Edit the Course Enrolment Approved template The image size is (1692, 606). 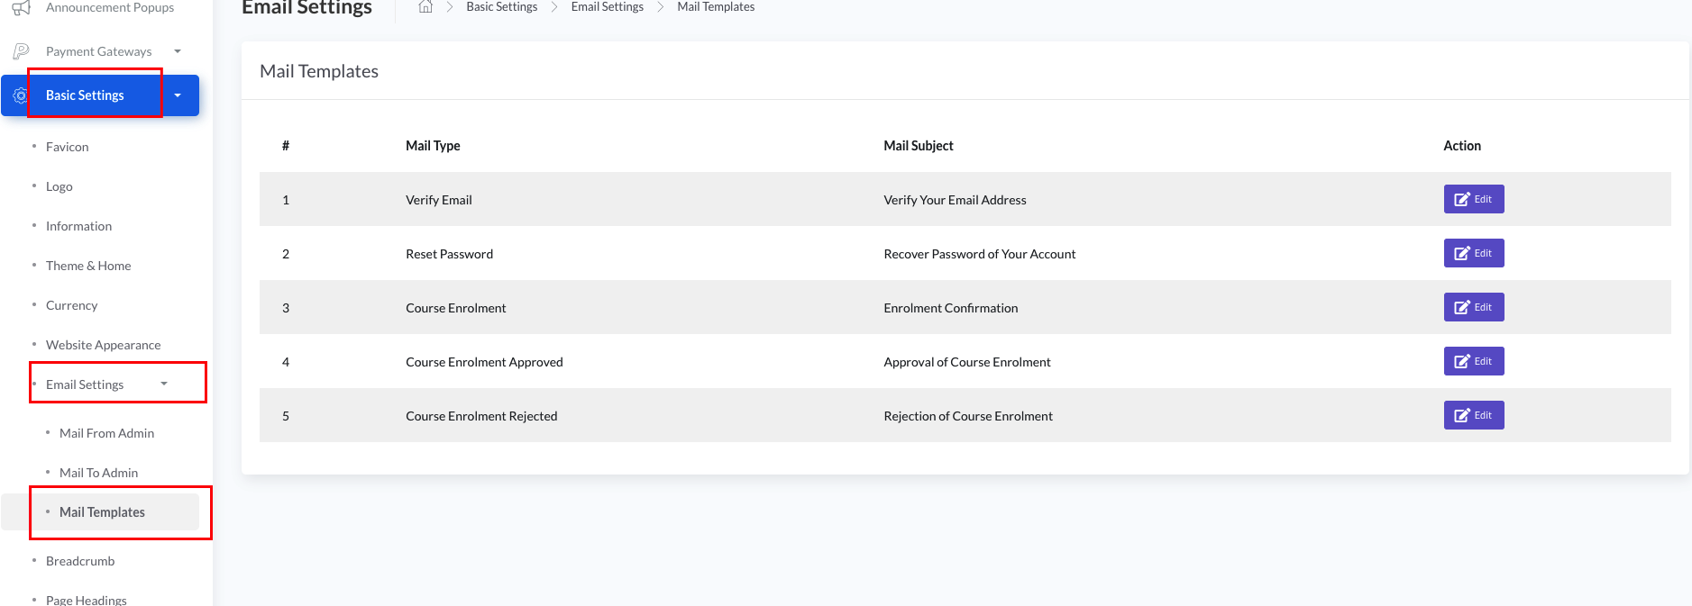(x=1473, y=361)
